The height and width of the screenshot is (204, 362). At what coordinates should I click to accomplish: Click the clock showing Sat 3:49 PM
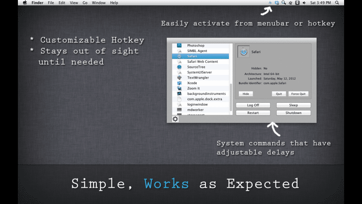tap(320, 3)
